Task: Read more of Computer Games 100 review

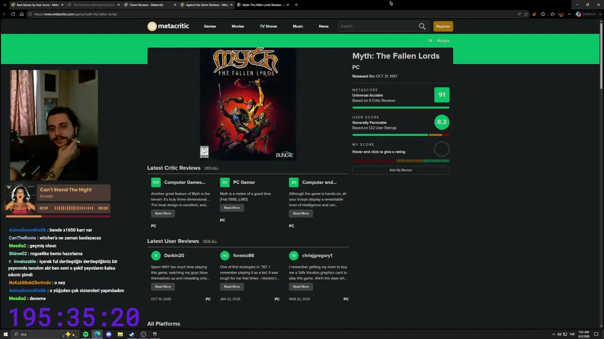Action: coord(163,213)
